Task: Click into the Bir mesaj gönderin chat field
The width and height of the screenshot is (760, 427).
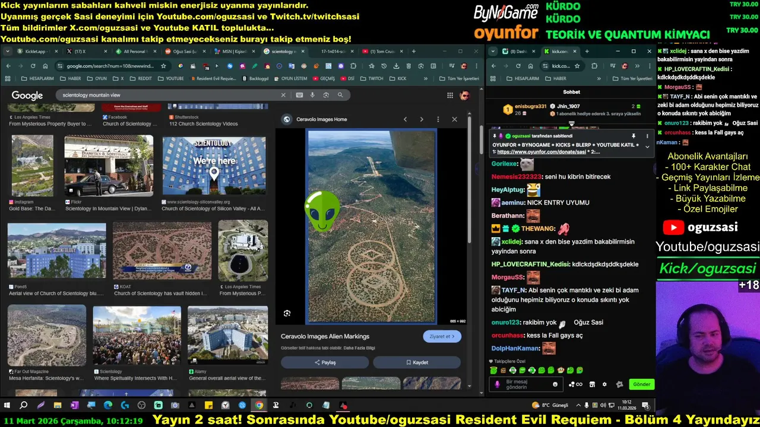Action: pyautogui.click(x=526, y=384)
